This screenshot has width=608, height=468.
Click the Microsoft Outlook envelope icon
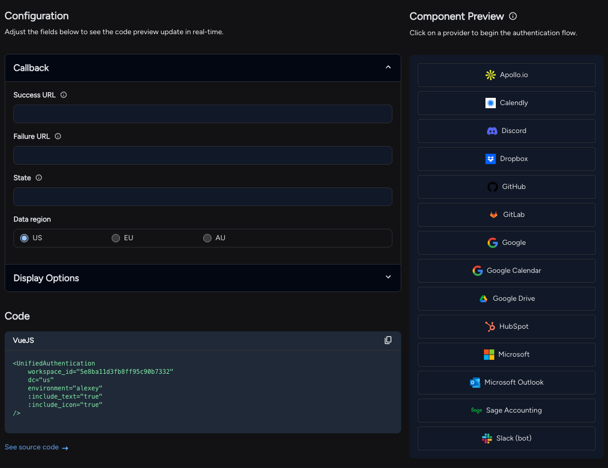click(475, 383)
